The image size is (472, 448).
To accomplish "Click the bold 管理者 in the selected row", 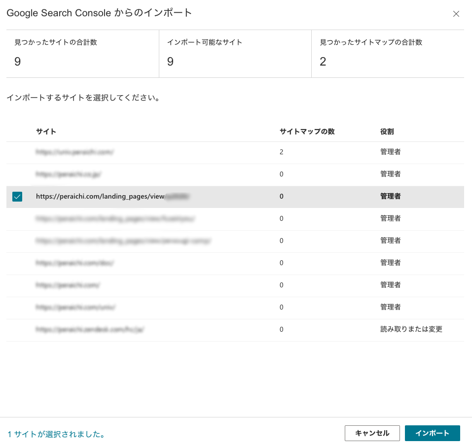I will [x=391, y=196].
